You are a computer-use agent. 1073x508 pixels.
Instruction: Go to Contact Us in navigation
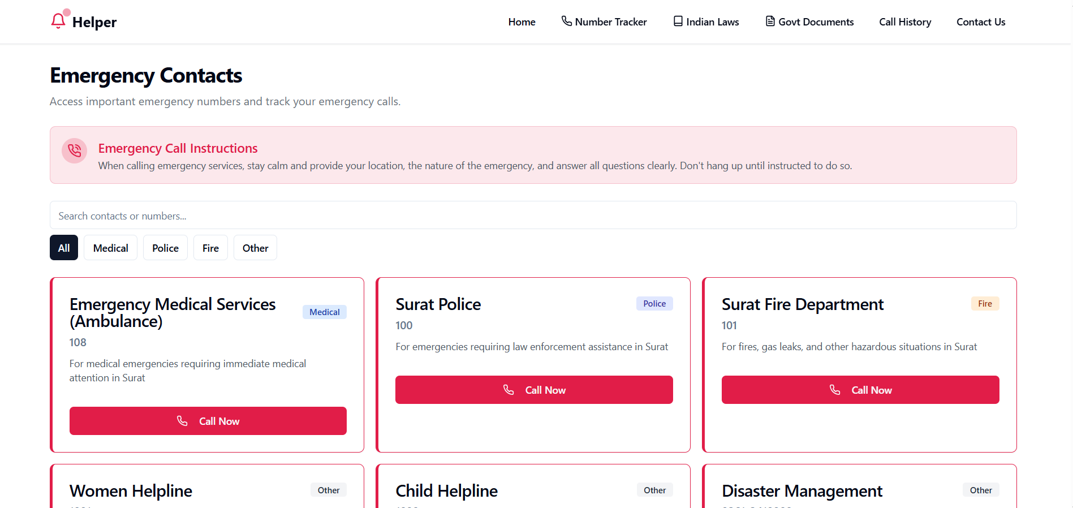coord(981,21)
